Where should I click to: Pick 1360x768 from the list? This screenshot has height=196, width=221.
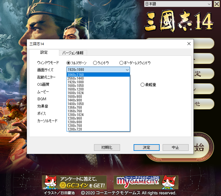point(98,111)
